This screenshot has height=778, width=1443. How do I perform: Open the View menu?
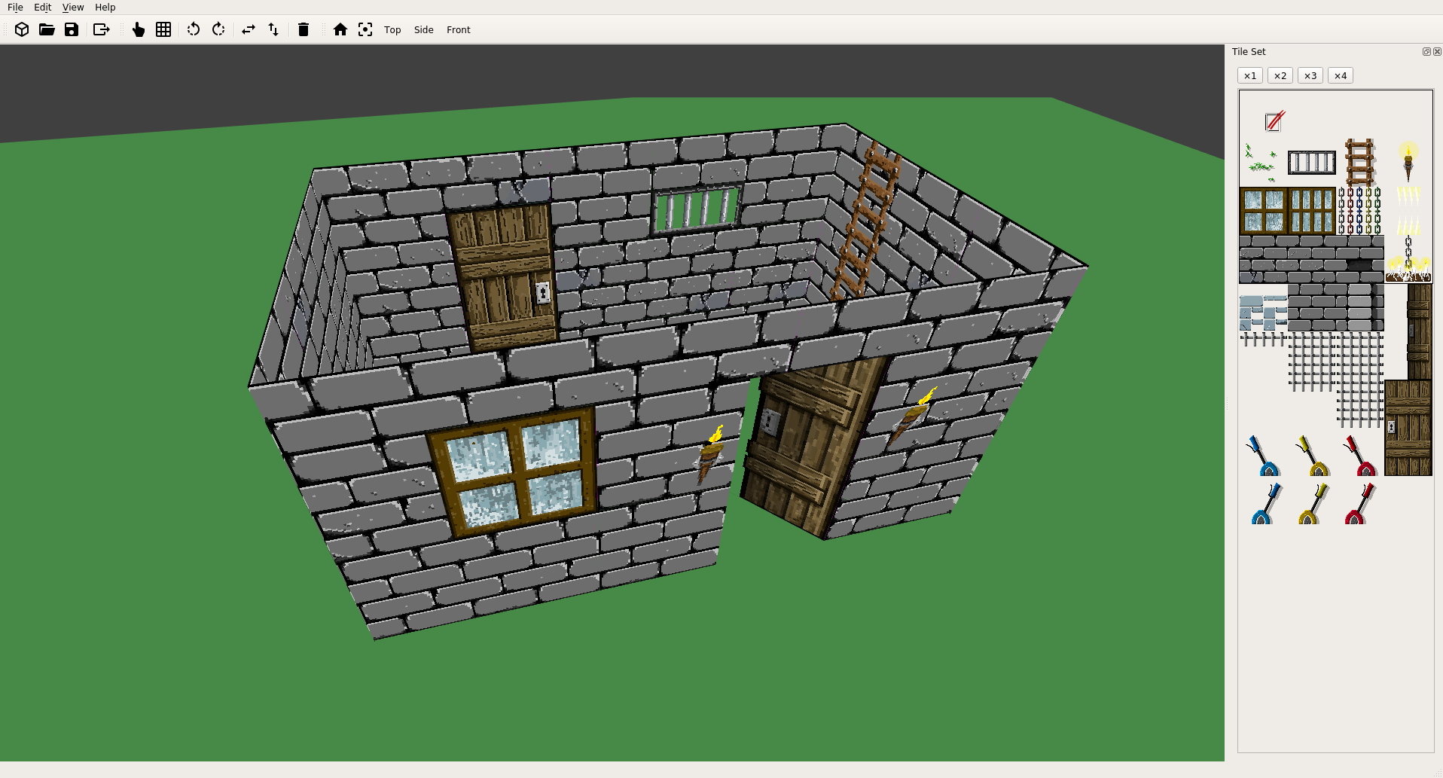[73, 7]
